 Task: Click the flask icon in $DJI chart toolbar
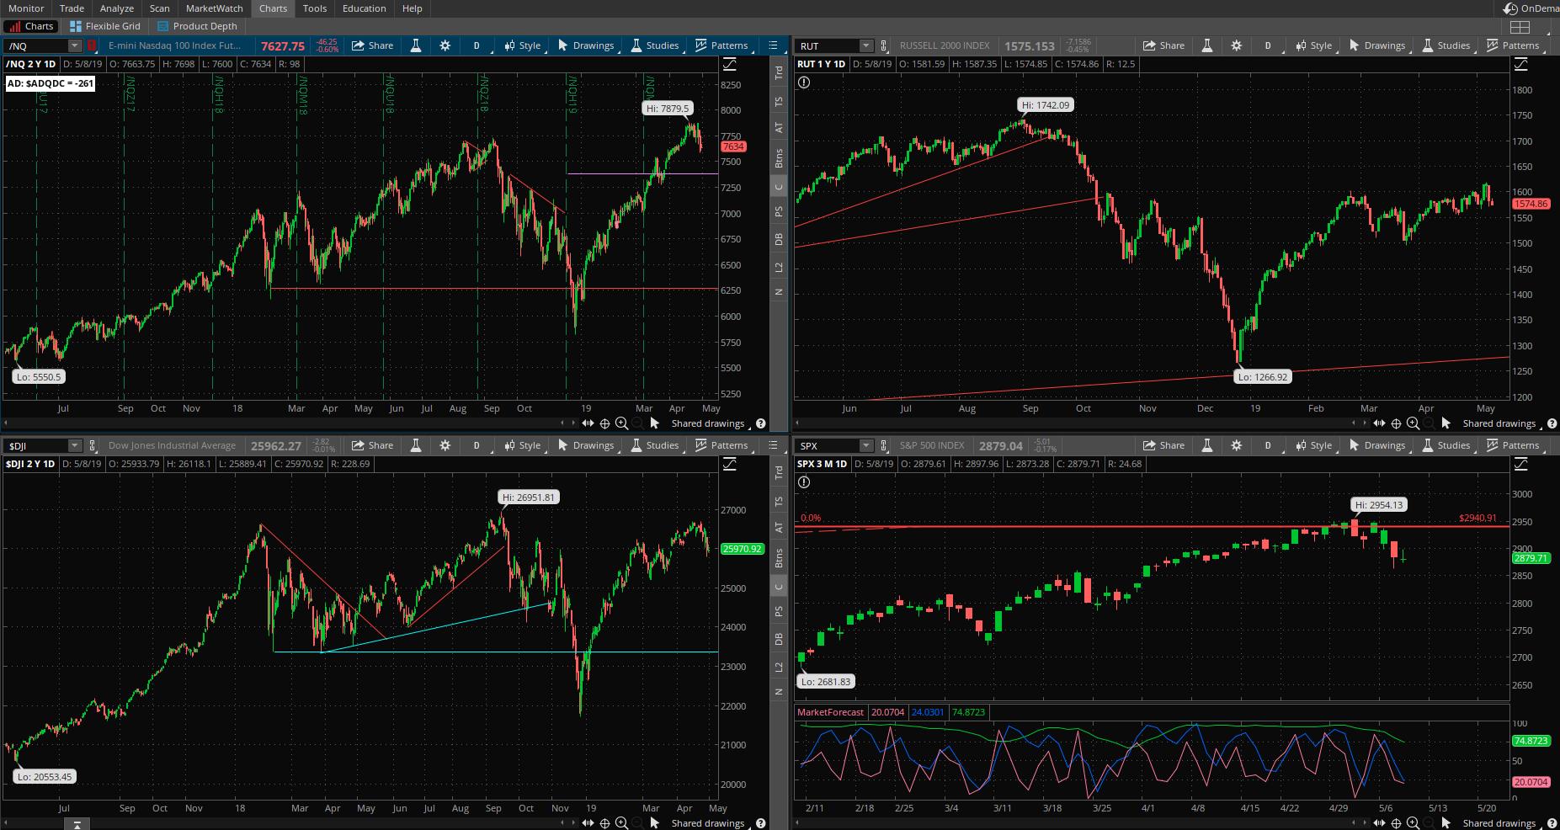415,445
